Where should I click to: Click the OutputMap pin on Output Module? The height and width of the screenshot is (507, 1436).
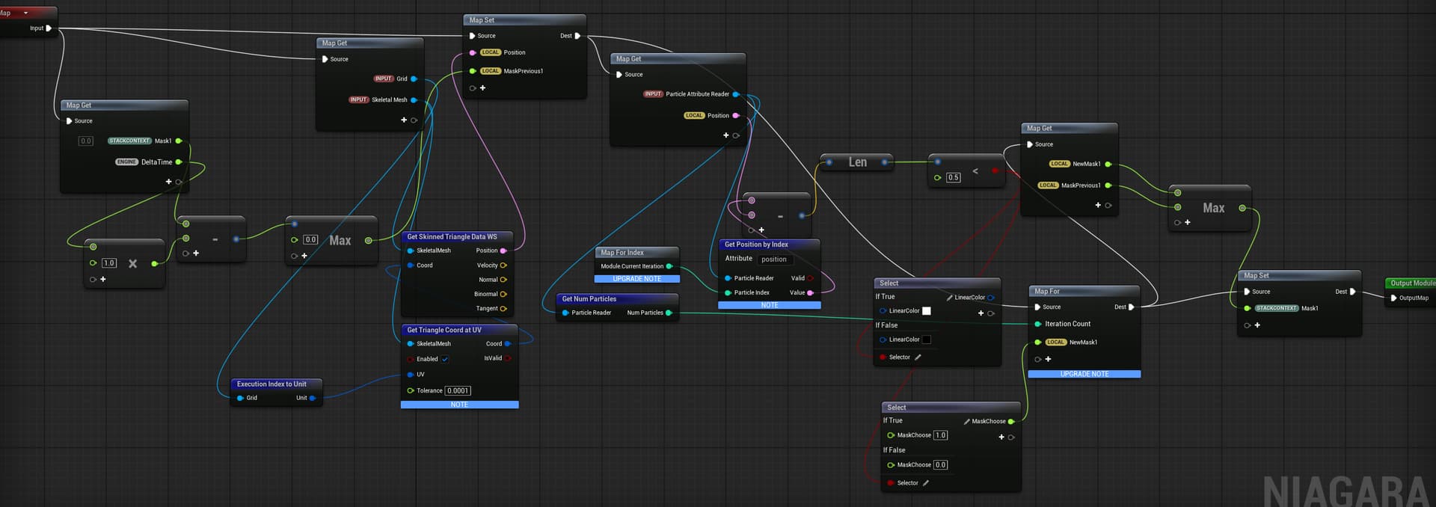[1393, 298]
